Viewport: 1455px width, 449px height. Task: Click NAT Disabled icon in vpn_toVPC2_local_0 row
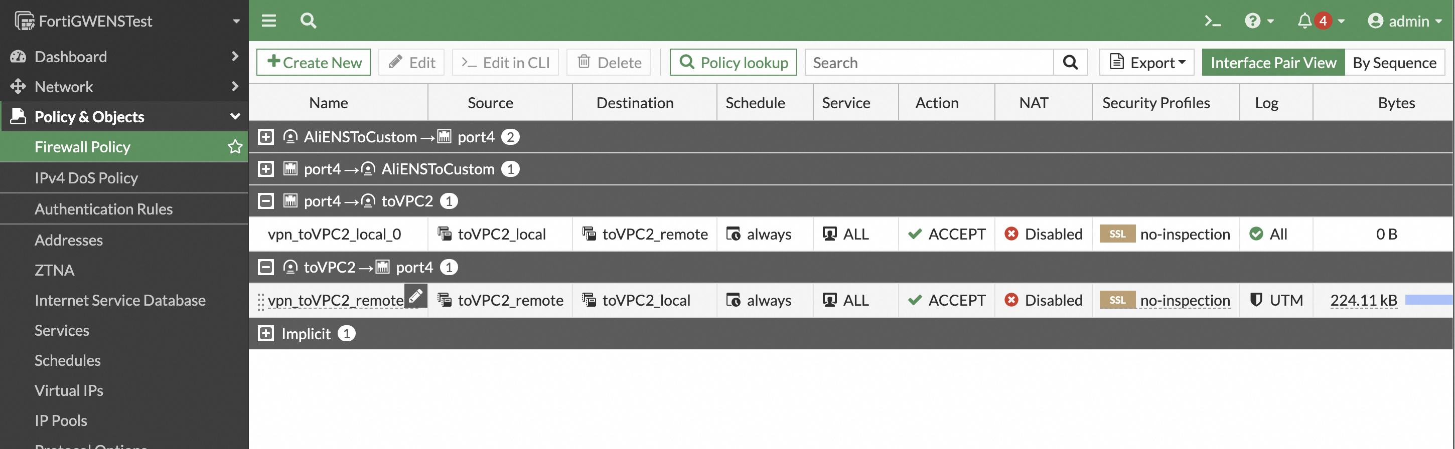(1011, 234)
